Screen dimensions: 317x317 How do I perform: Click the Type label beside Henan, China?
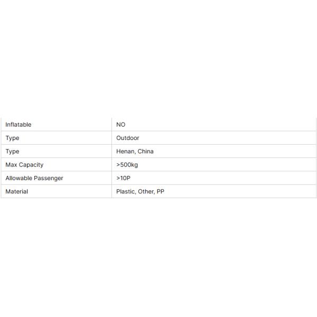(12, 151)
